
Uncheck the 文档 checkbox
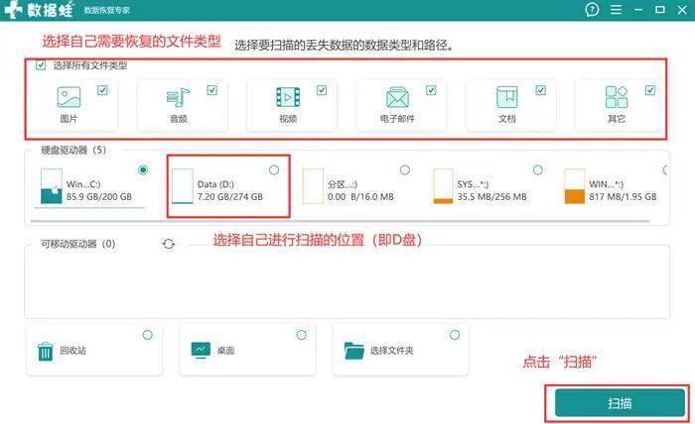click(x=541, y=90)
